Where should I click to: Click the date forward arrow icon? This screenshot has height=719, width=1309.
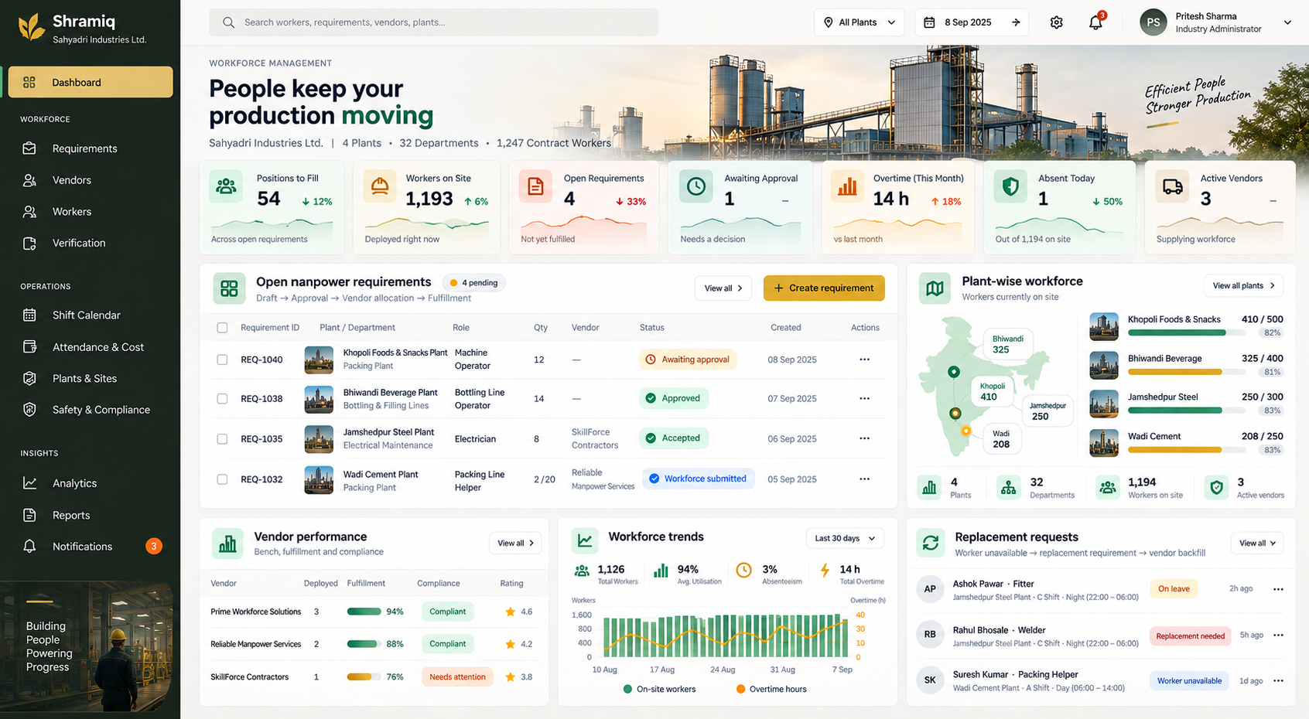[x=1016, y=22]
